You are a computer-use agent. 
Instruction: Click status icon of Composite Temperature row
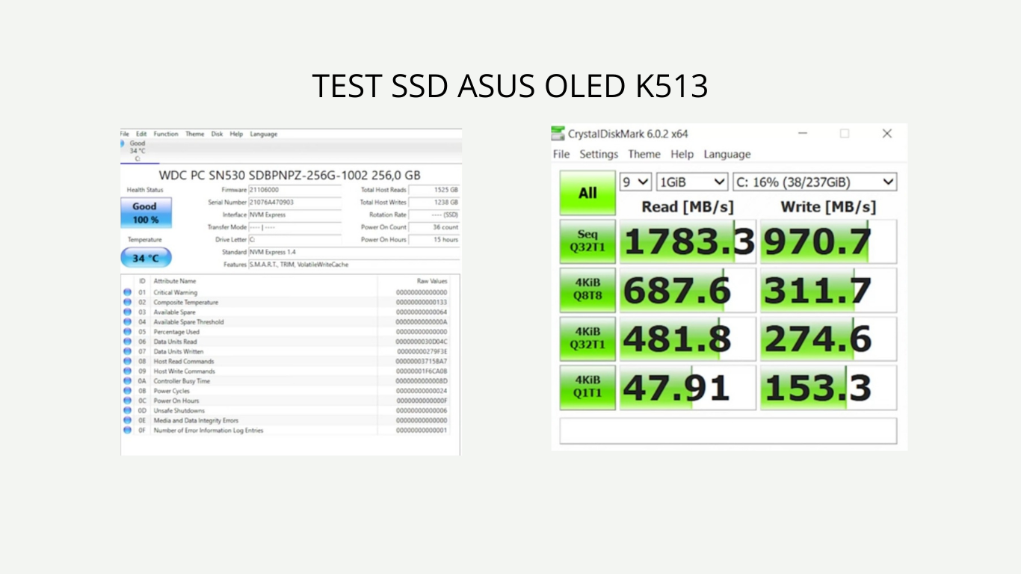tap(127, 302)
